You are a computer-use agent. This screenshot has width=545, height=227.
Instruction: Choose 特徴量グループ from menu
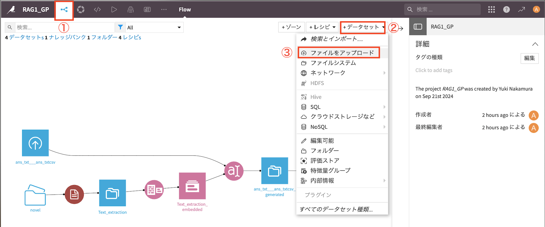[342, 170]
